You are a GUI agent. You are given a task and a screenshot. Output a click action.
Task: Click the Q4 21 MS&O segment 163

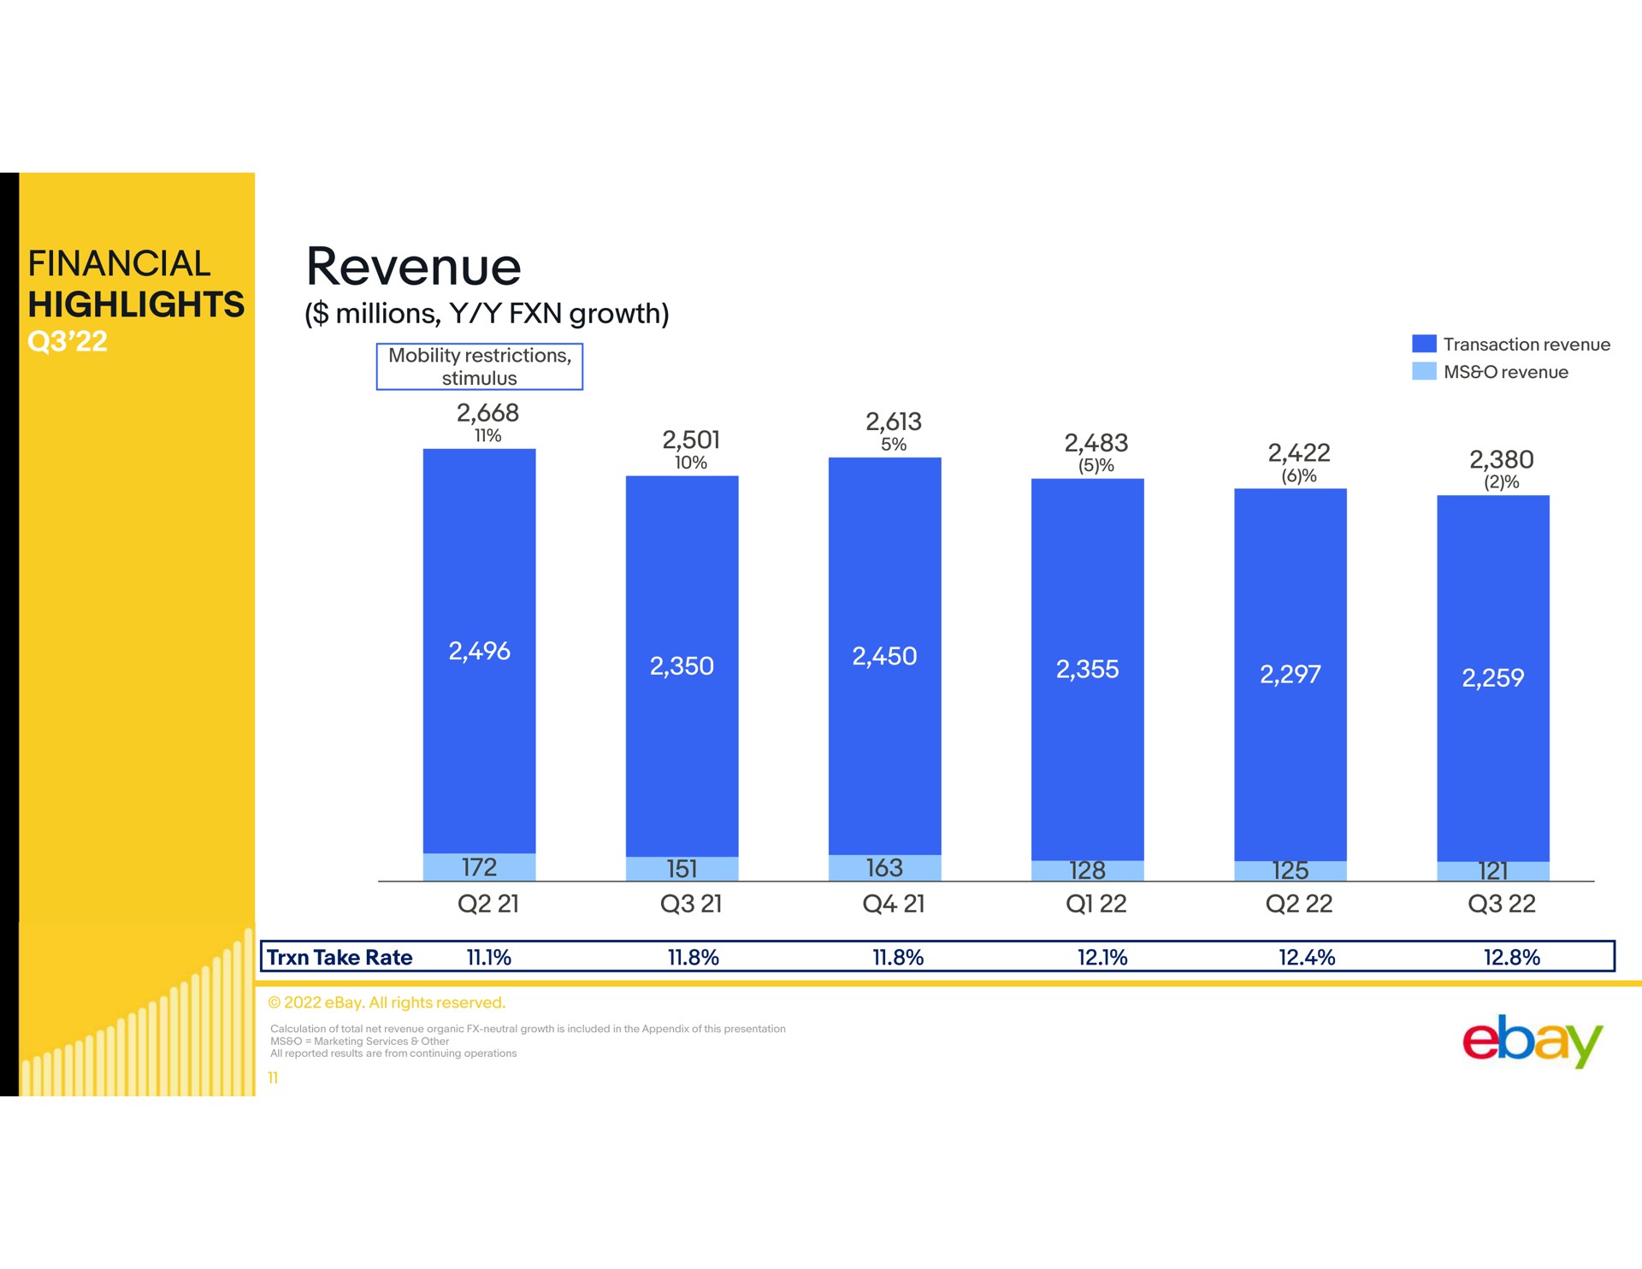click(885, 868)
